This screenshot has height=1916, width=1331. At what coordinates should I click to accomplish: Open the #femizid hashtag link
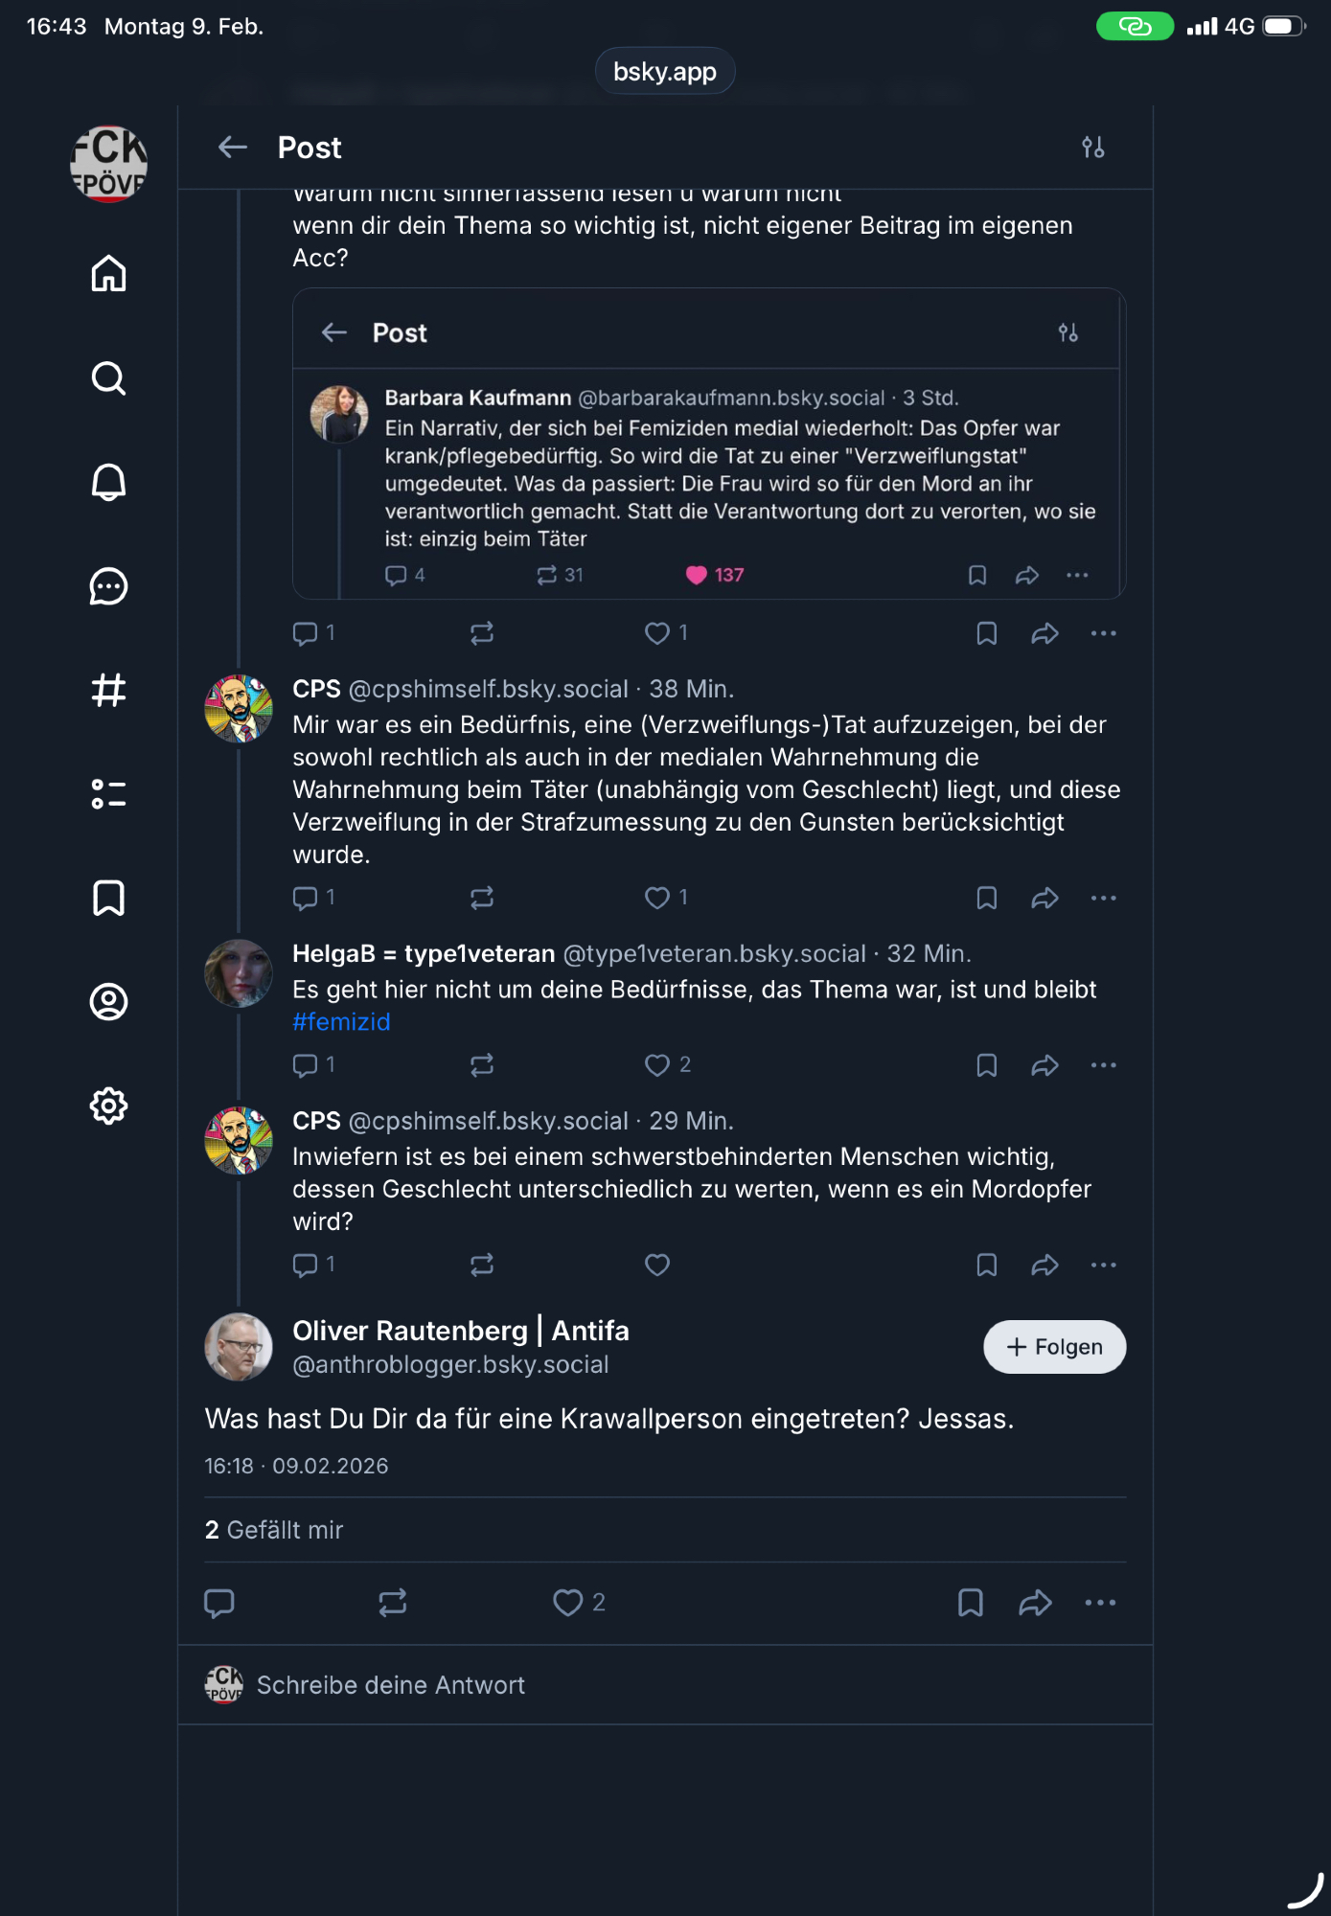click(x=341, y=1022)
